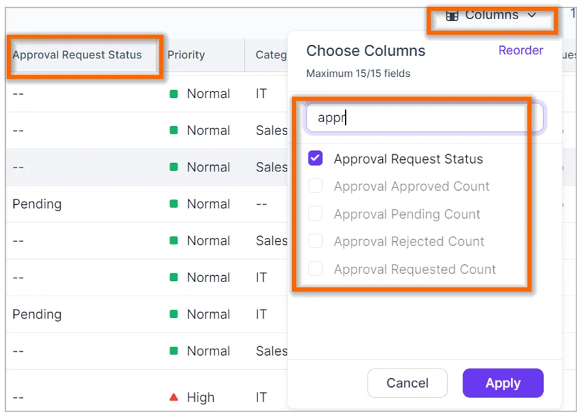The height and width of the screenshot is (412, 577).
Task: Cancel the Choose Columns dialog
Action: coord(407,383)
